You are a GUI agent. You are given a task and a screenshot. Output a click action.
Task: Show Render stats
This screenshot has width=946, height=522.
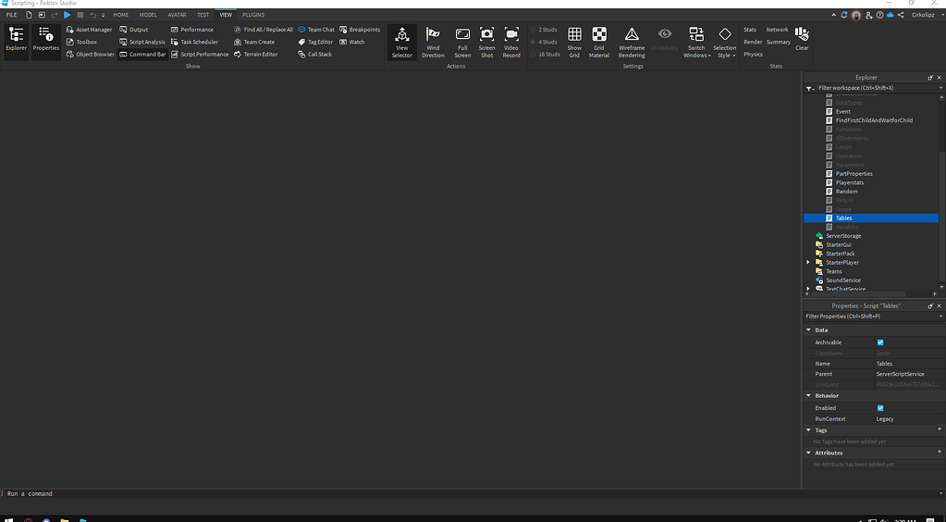point(753,42)
